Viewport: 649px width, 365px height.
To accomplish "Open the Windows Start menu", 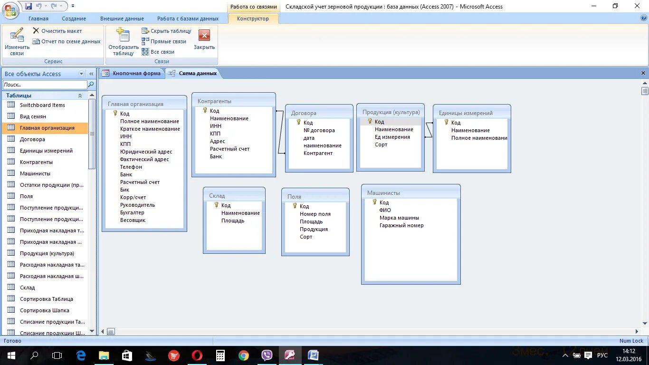I will click(x=11, y=355).
